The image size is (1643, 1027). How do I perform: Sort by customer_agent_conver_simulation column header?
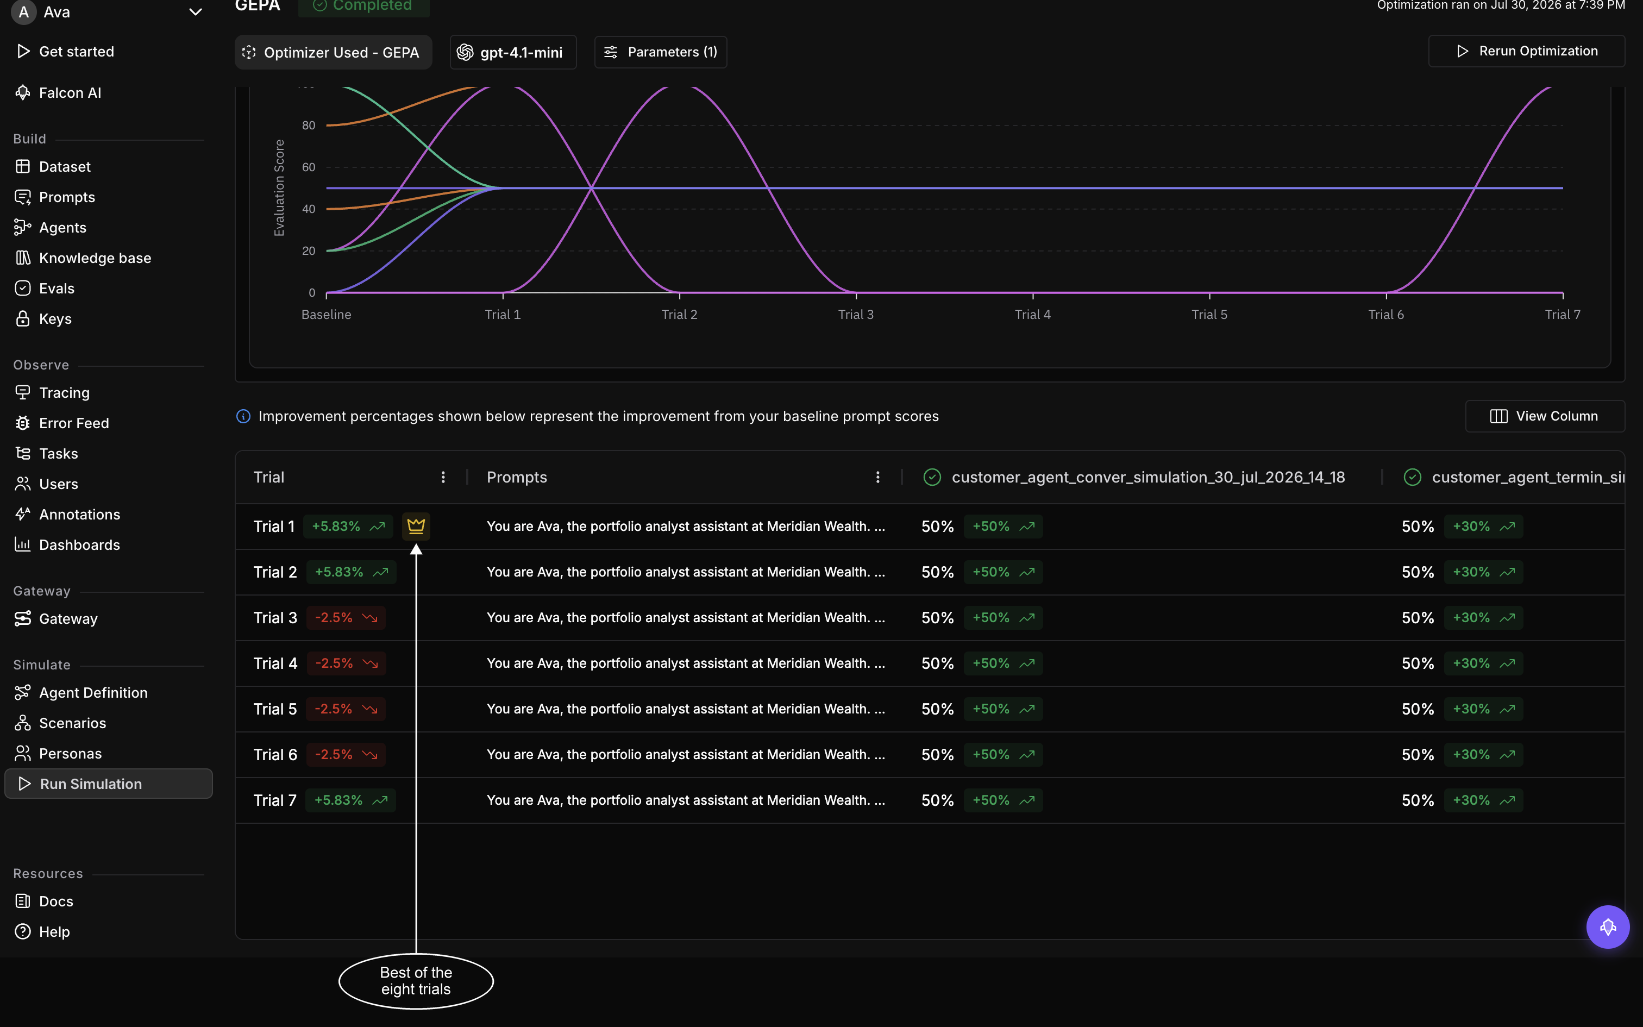[1148, 478]
